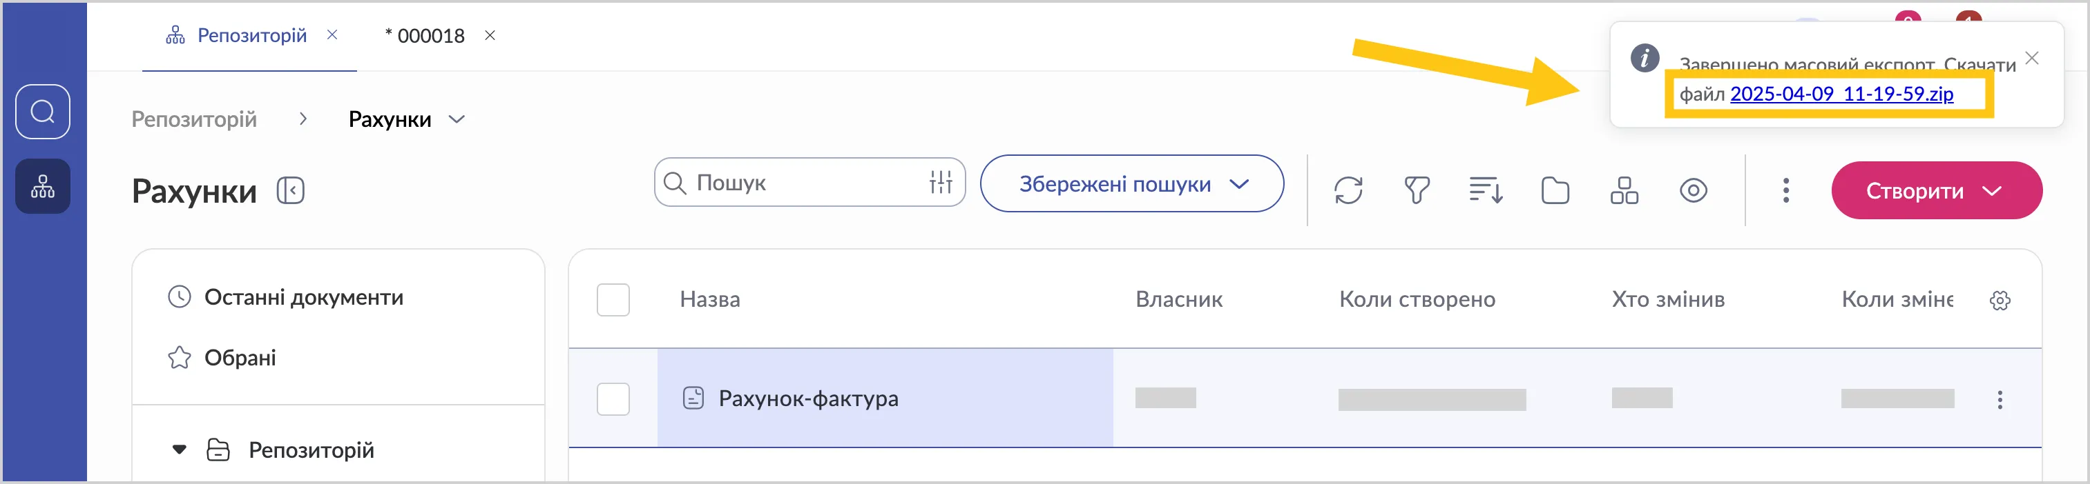
Task: Click into the Пошук search field
Action: (x=803, y=183)
